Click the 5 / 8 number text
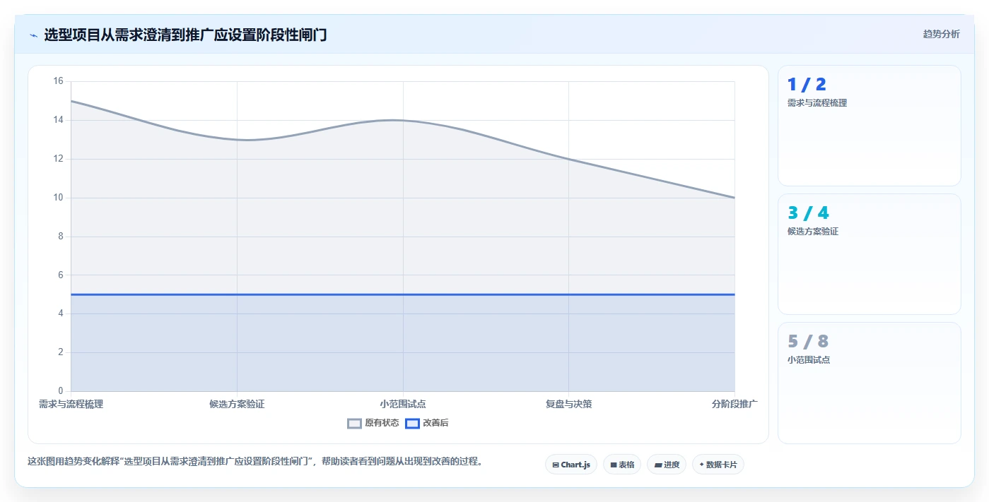Screen dimensions: 989x502 (x=808, y=342)
